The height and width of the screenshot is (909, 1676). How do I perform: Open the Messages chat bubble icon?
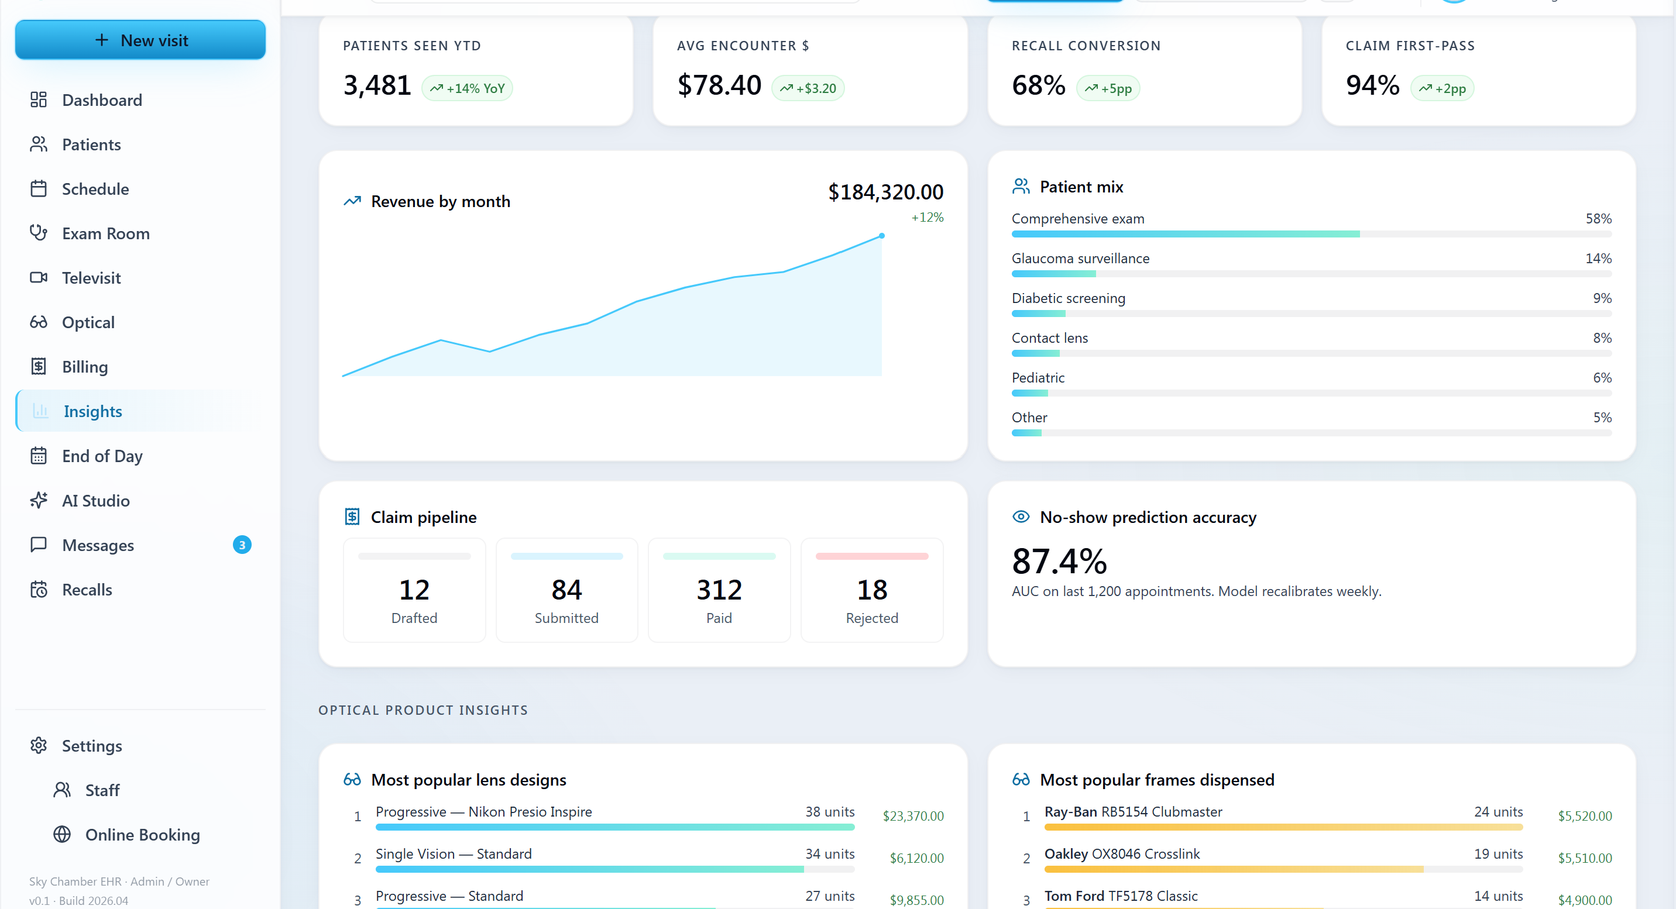(39, 545)
